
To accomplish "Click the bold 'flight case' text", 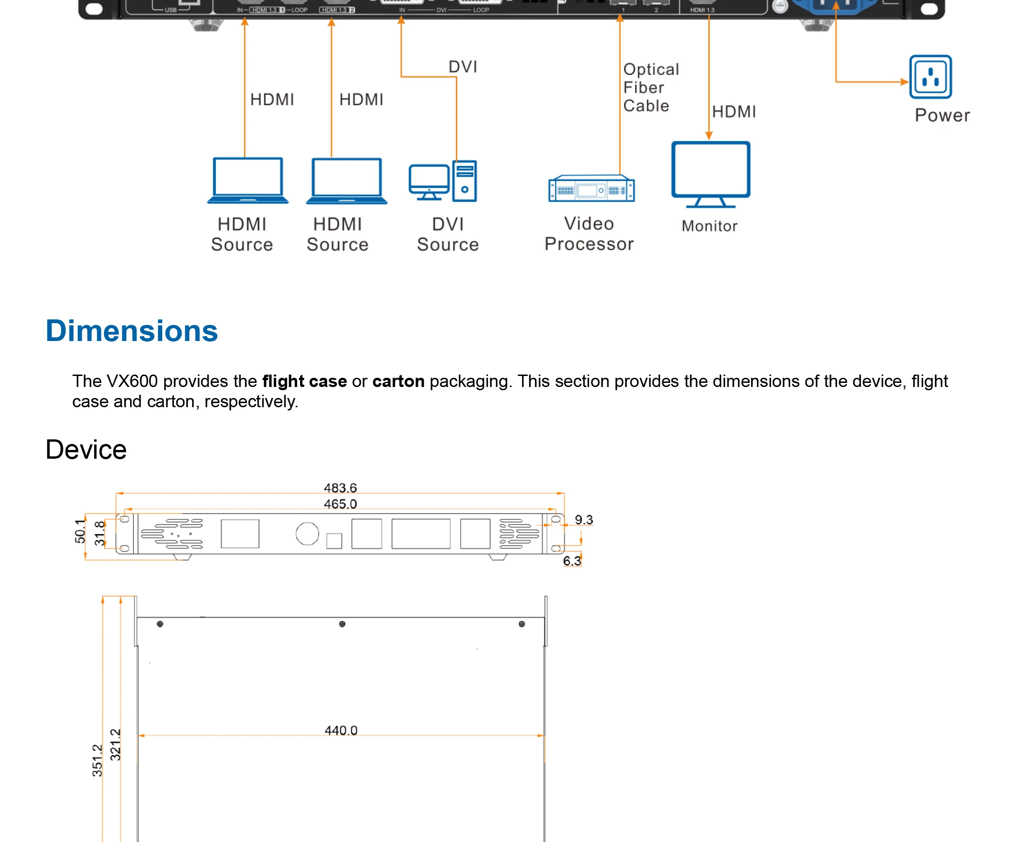I will [304, 381].
